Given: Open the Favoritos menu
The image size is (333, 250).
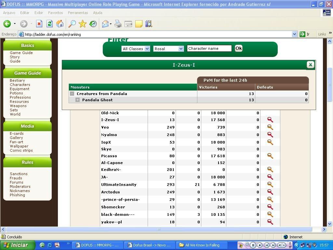Looking at the screenshot, I should pos(55,13).
